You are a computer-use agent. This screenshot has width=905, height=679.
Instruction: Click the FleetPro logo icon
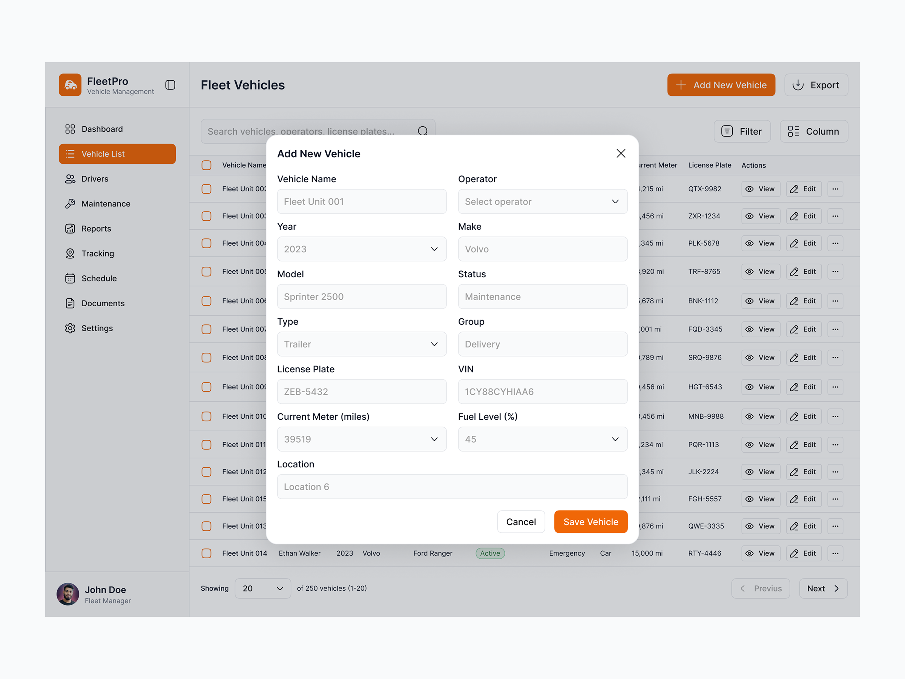(71, 85)
